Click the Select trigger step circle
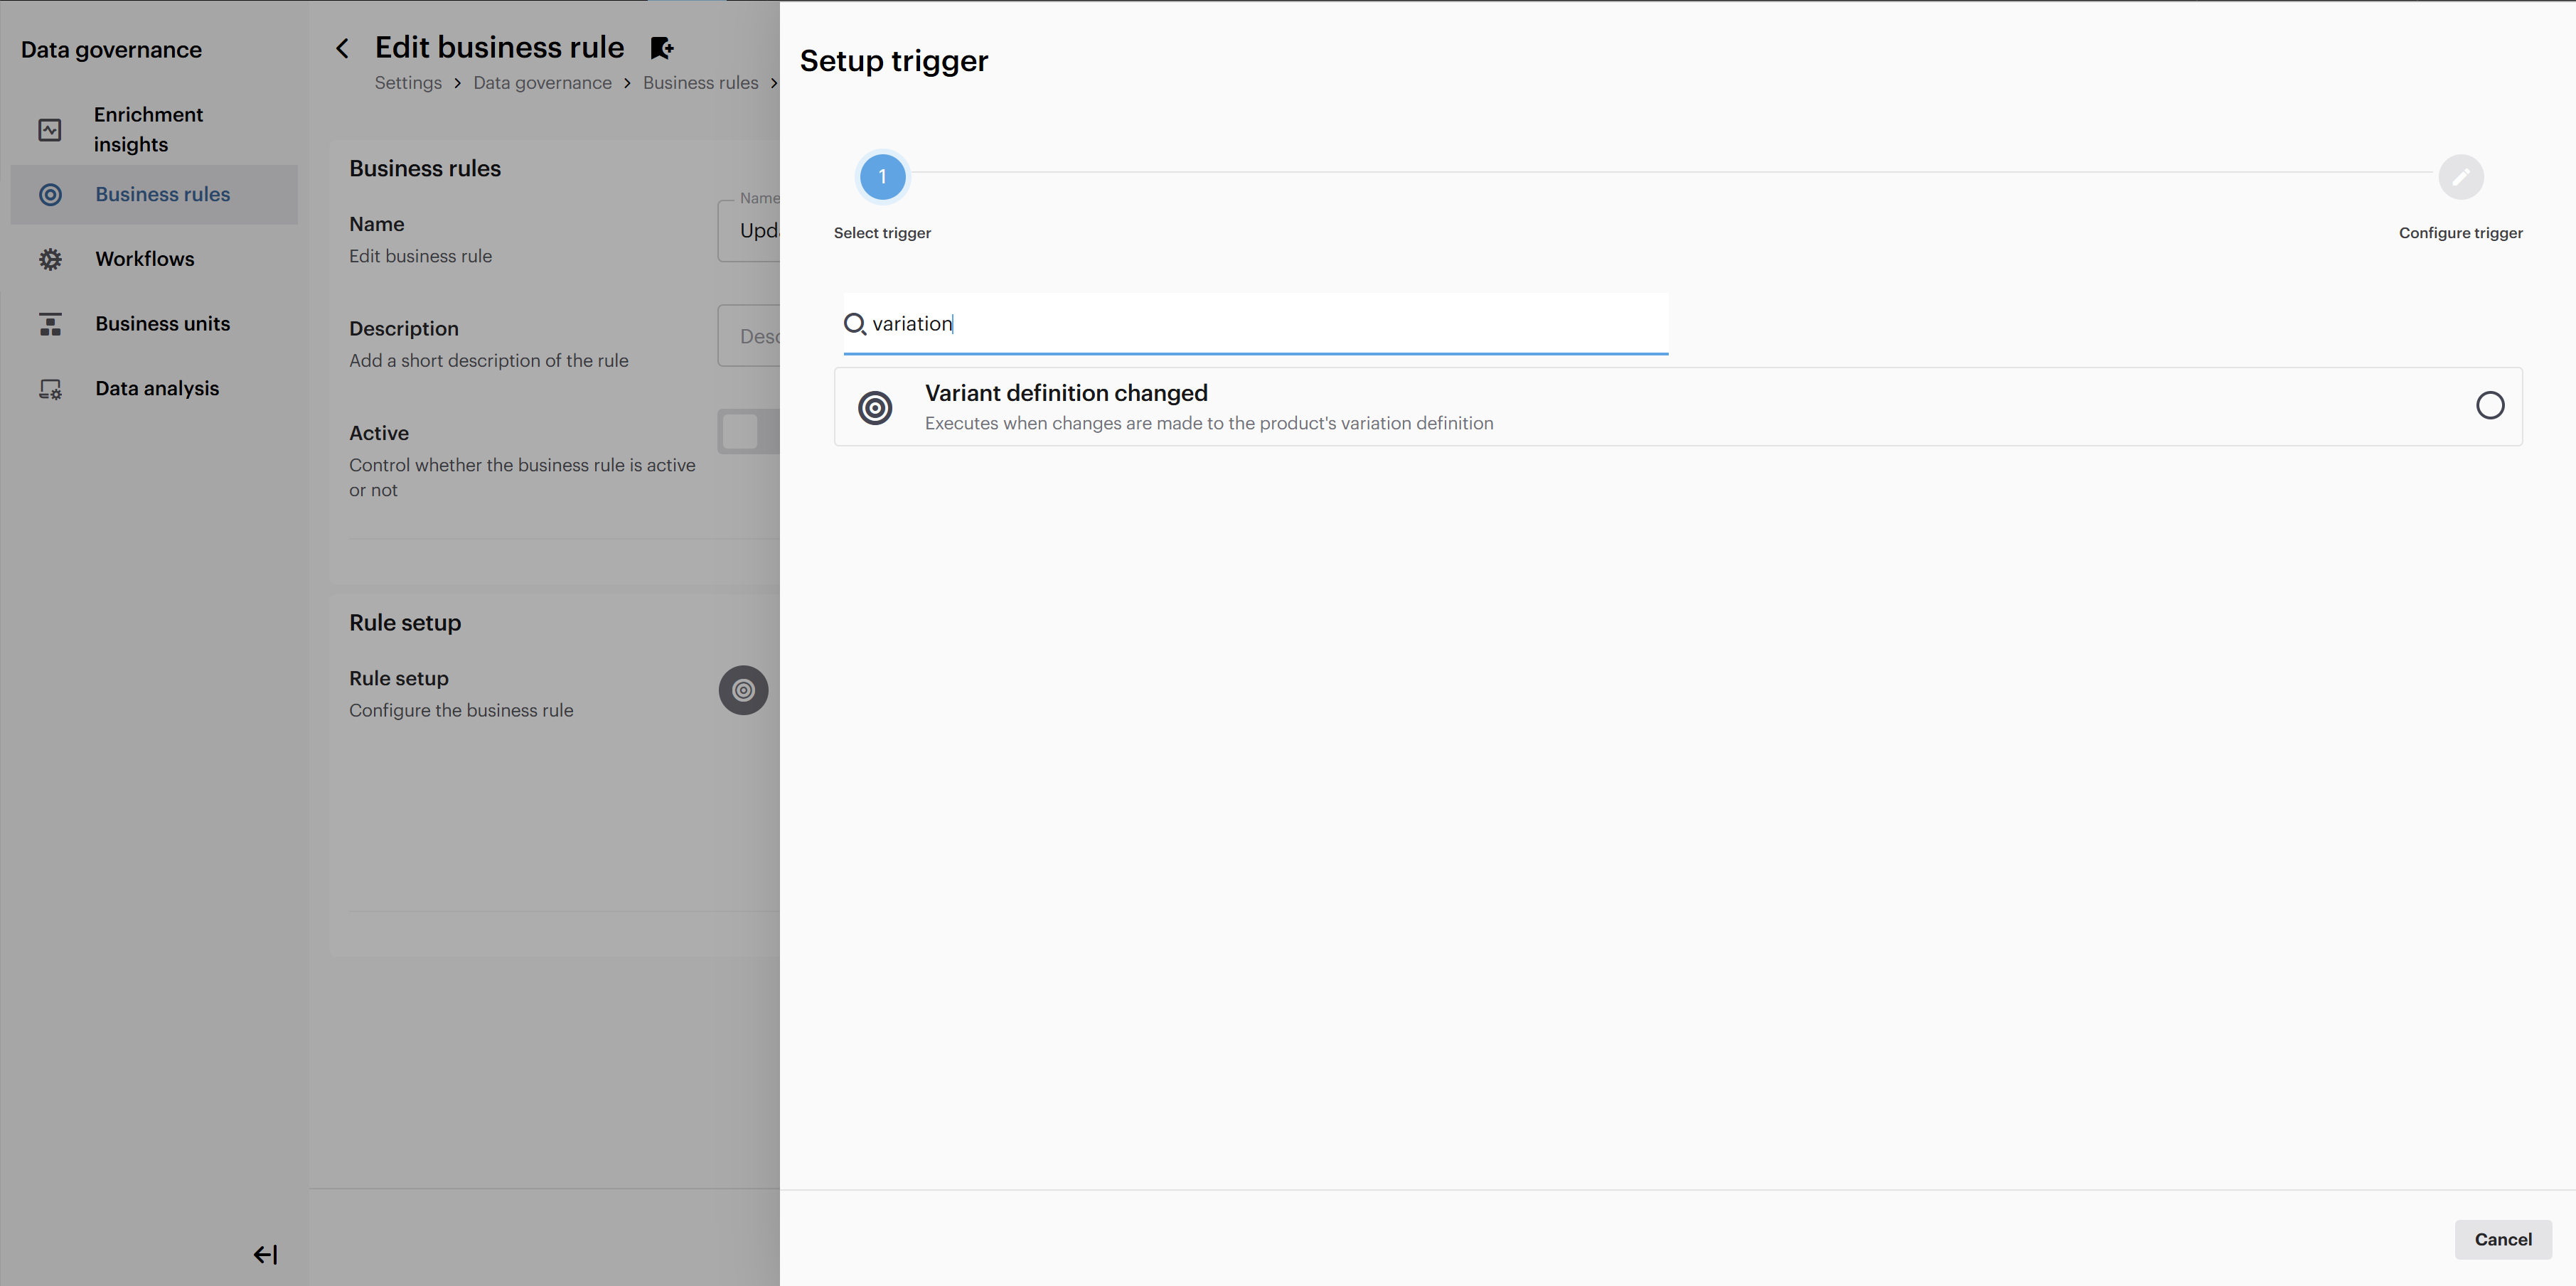The height and width of the screenshot is (1286, 2576). pos(882,177)
